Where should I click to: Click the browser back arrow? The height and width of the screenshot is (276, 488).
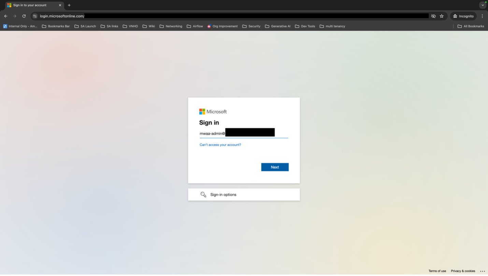coord(6,16)
